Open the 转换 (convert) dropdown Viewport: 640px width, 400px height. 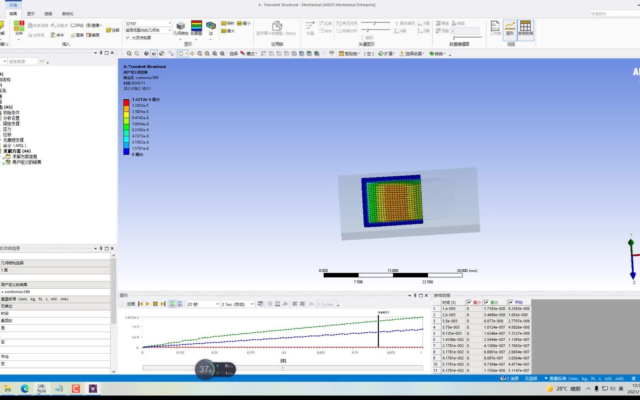(x=437, y=54)
